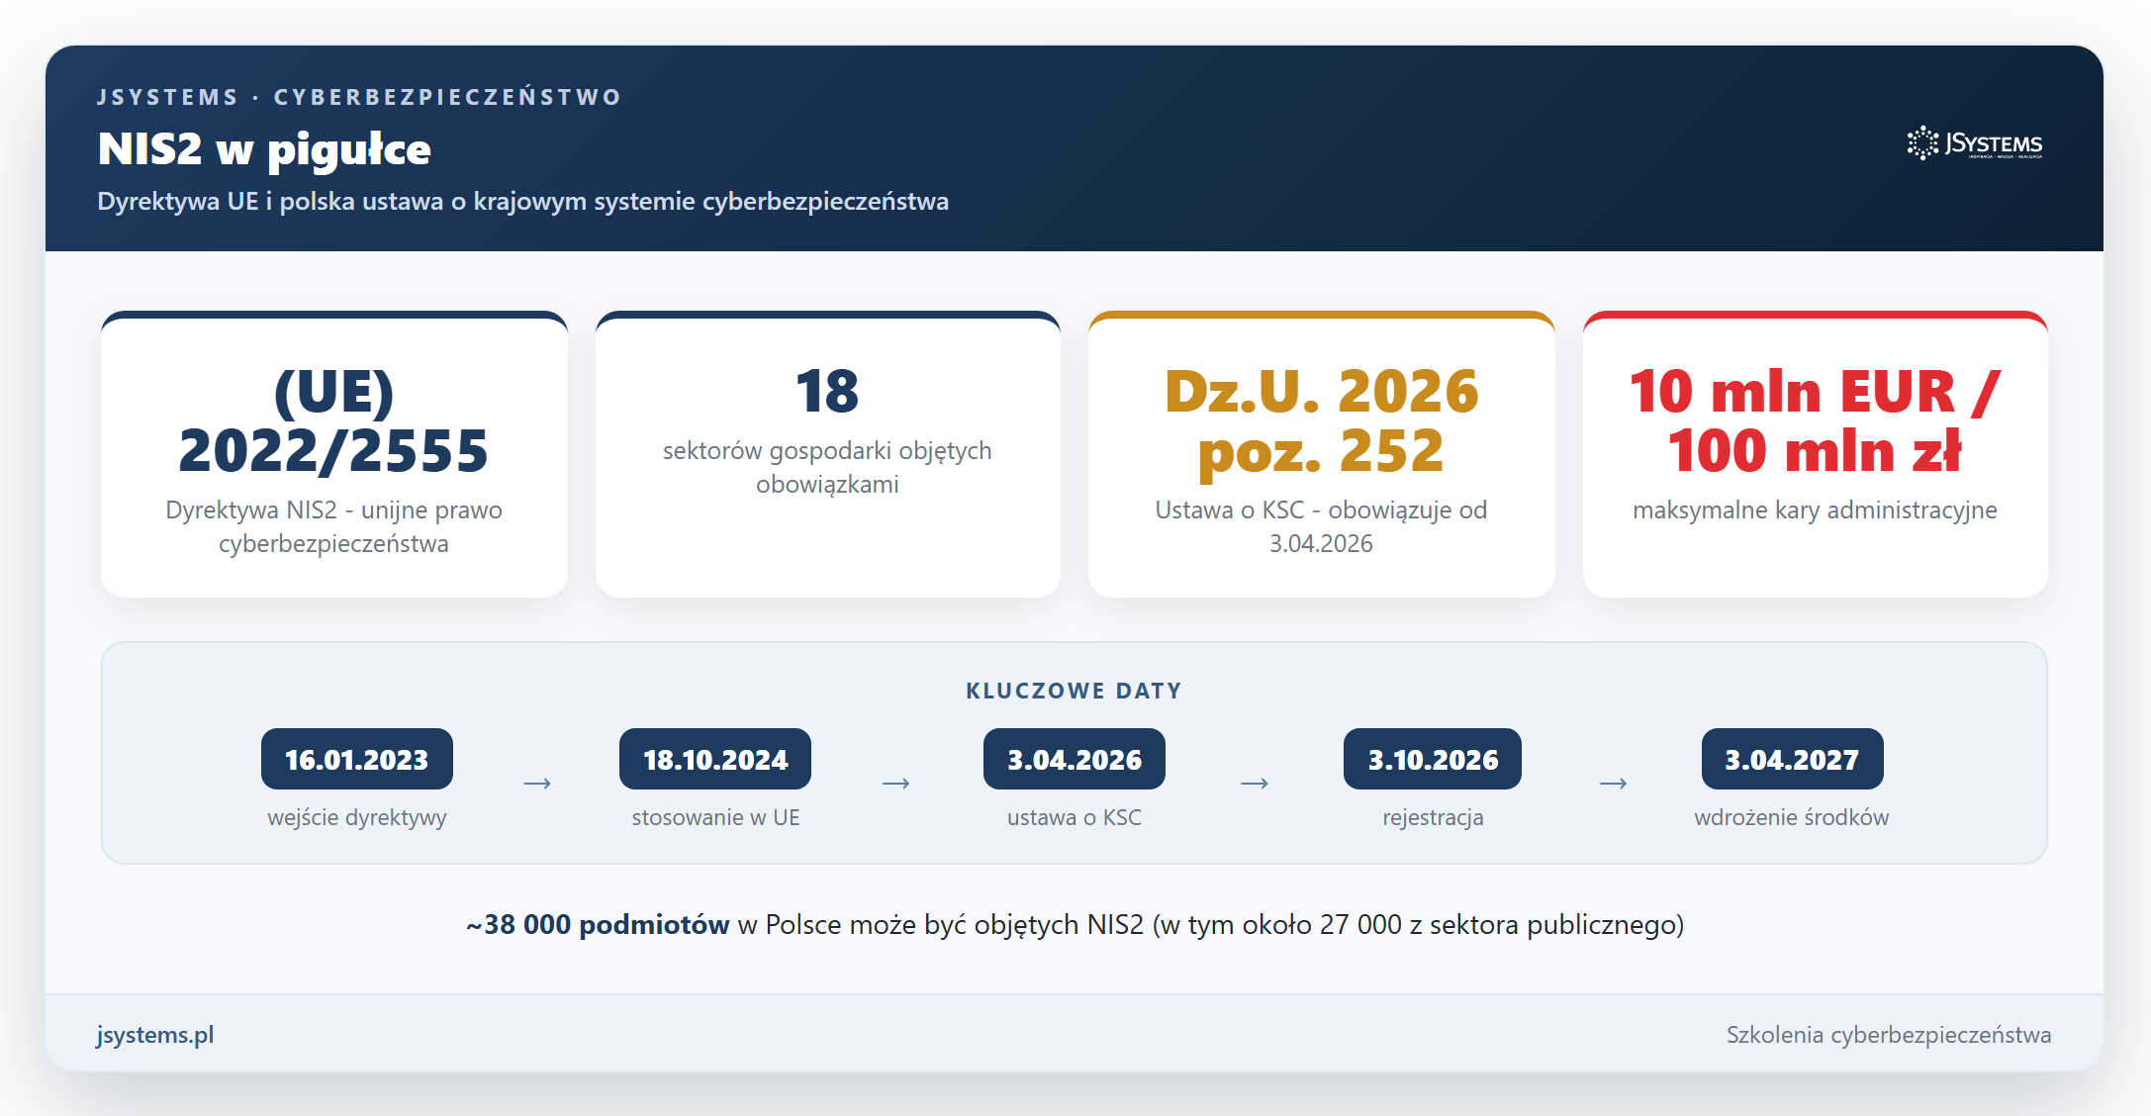This screenshot has height=1116, width=2151.
Task: Select the 18.10.2024 date badge
Action: (x=715, y=759)
